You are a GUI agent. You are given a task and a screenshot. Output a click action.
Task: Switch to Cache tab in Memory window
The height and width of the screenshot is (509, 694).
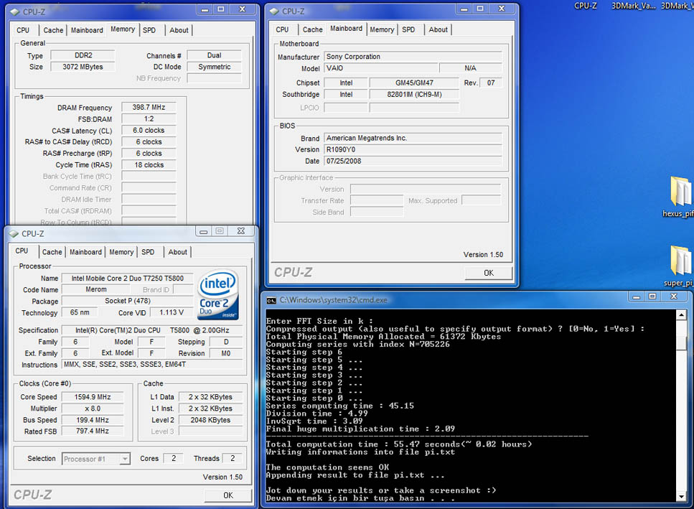(53, 30)
